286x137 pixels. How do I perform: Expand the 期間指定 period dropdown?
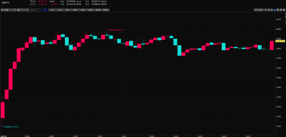35,10
